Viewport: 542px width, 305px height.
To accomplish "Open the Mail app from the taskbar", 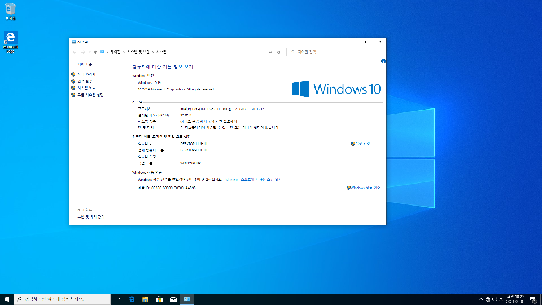I will pos(173,299).
